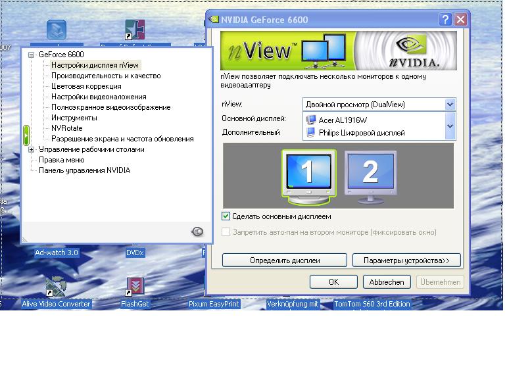Select monitor 1 display icon
Viewport: 532px width, 365px height.
[308, 174]
